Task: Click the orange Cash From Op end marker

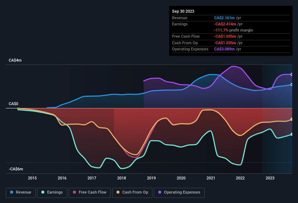Action: 292,119
